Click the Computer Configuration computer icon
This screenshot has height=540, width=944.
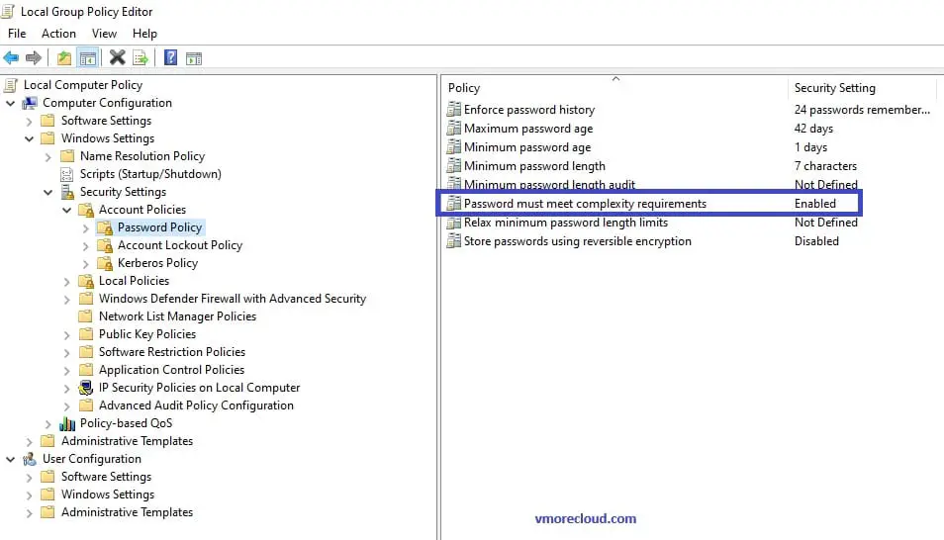click(30, 103)
